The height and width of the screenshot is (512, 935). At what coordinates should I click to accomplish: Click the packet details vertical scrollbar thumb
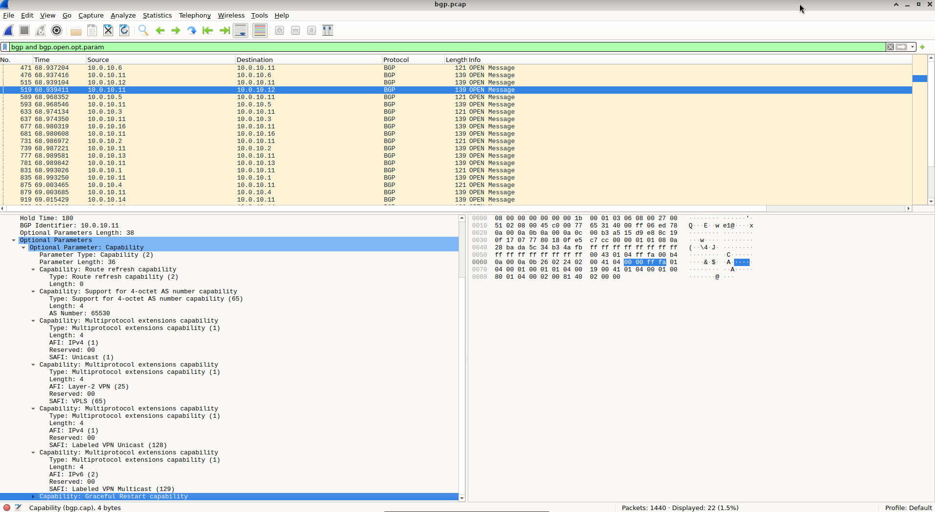click(462, 250)
